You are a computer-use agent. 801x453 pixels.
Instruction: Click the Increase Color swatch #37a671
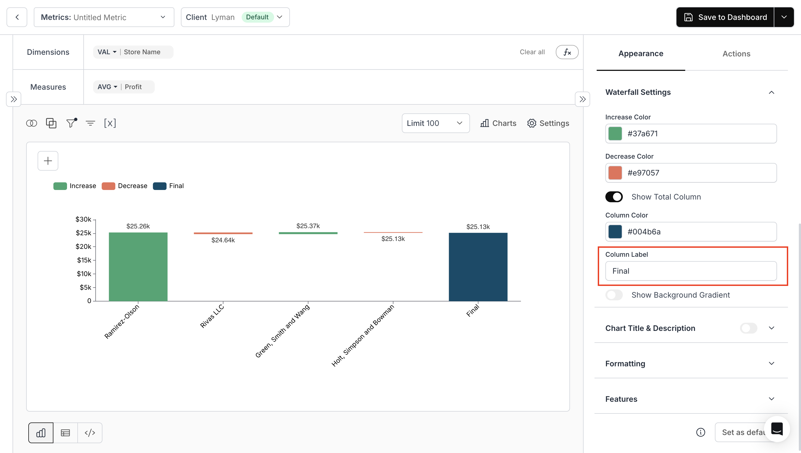615,134
